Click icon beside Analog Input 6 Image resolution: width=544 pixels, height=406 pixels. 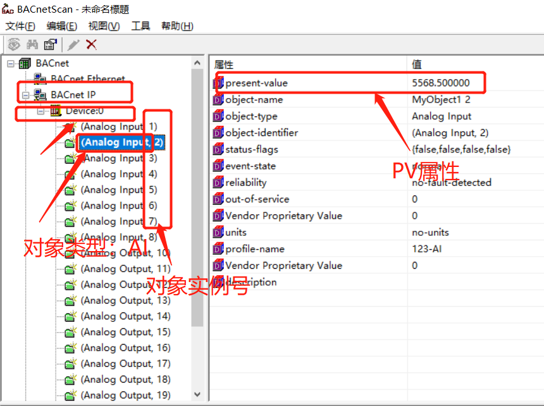click(x=70, y=206)
